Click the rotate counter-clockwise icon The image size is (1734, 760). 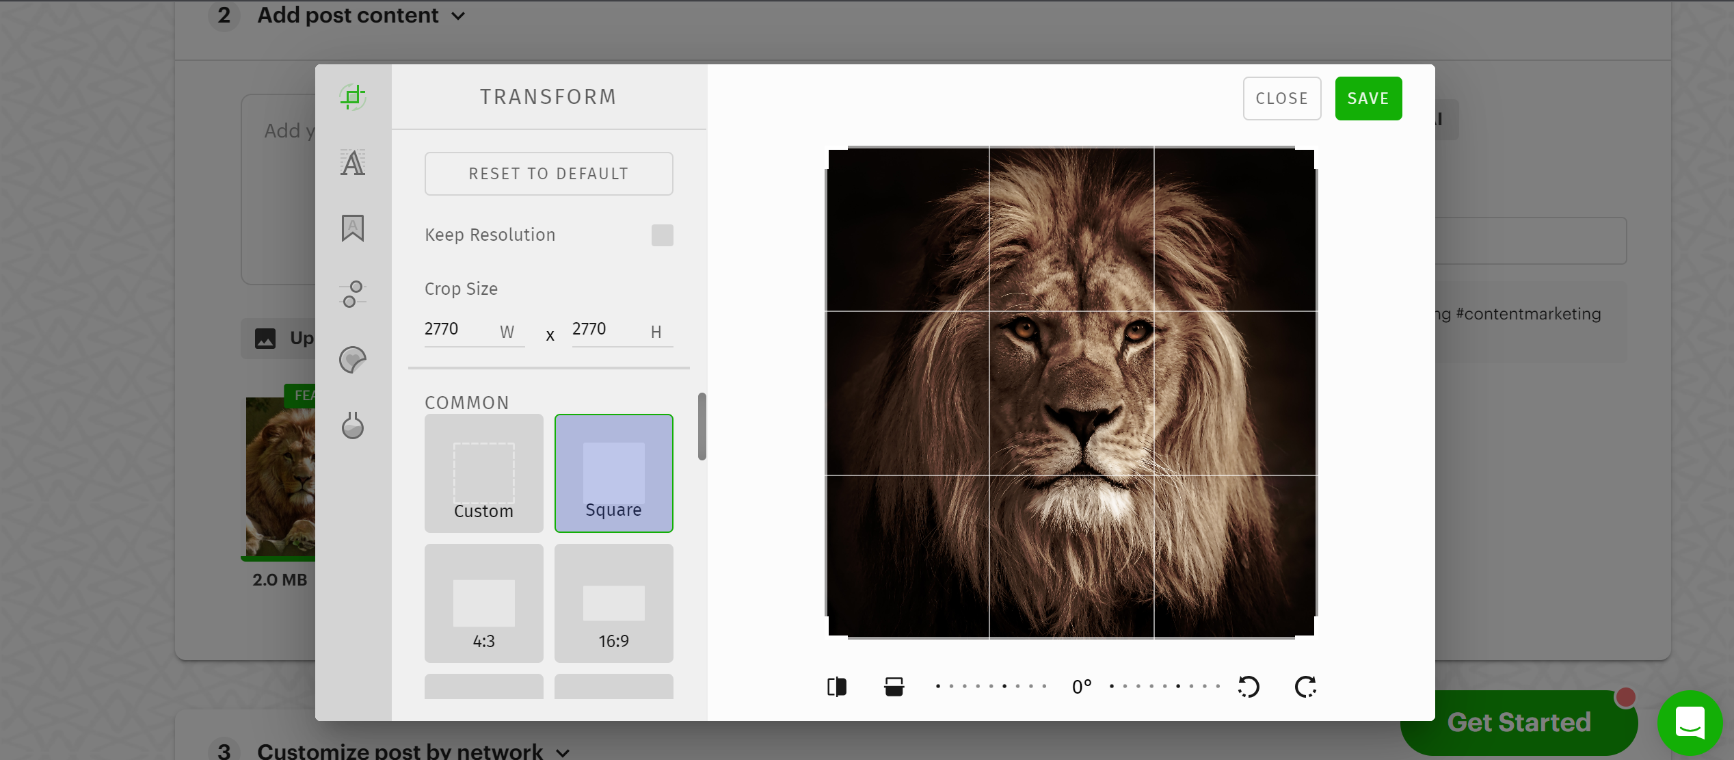pos(1249,686)
